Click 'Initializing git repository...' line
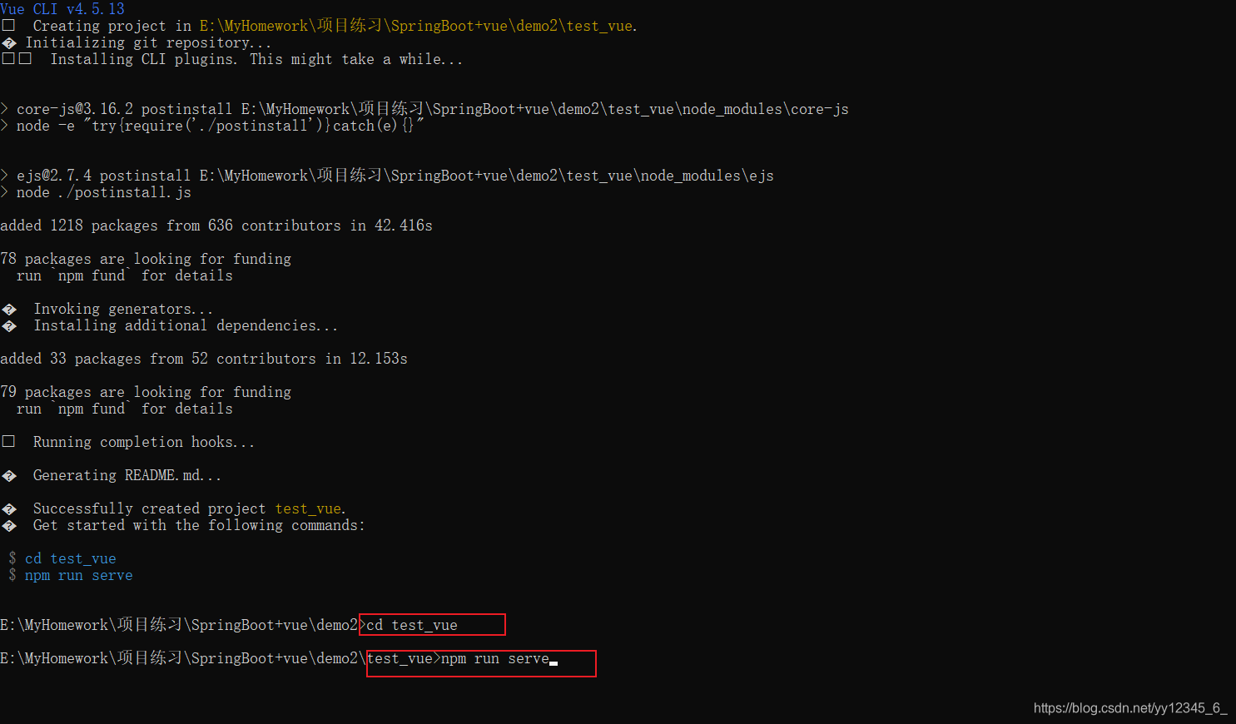The width and height of the screenshot is (1236, 724). click(137, 42)
